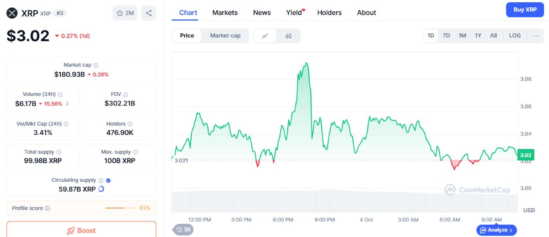Set chart range to All
The width and height of the screenshot is (549, 237).
pos(493,36)
